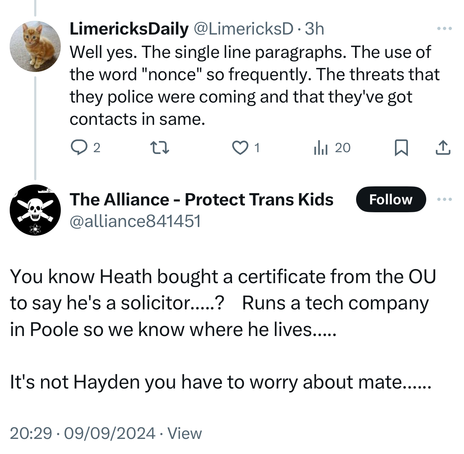
Task: Open the LimericksDaily display name
Action: [x=129, y=29]
